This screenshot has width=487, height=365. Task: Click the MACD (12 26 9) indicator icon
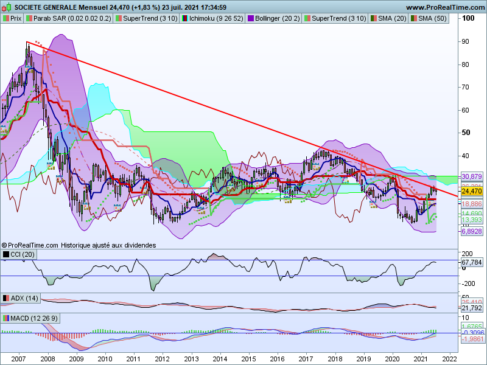[6, 318]
